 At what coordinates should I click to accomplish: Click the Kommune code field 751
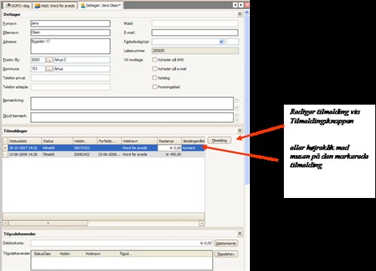click(38, 69)
